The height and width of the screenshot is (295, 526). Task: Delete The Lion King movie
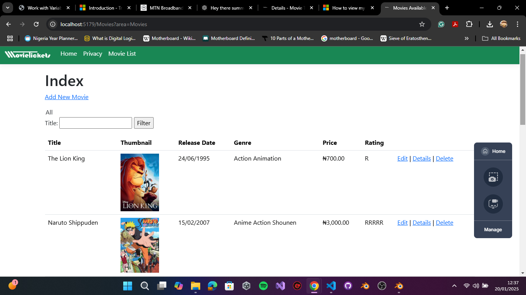tap(444, 159)
